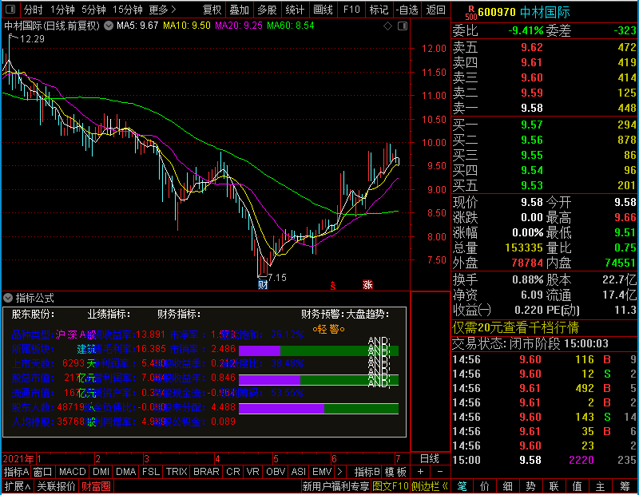Choose the FSL indicator
This screenshot has width=639, height=495.
[151, 472]
